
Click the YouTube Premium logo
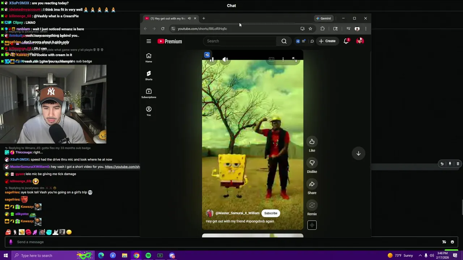pyautogui.click(x=170, y=41)
